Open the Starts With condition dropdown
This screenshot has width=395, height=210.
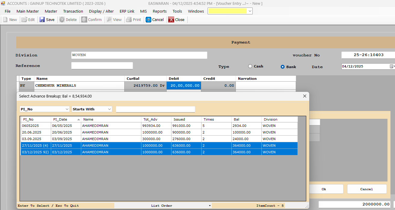pyautogui.click(x=109, y=109)
